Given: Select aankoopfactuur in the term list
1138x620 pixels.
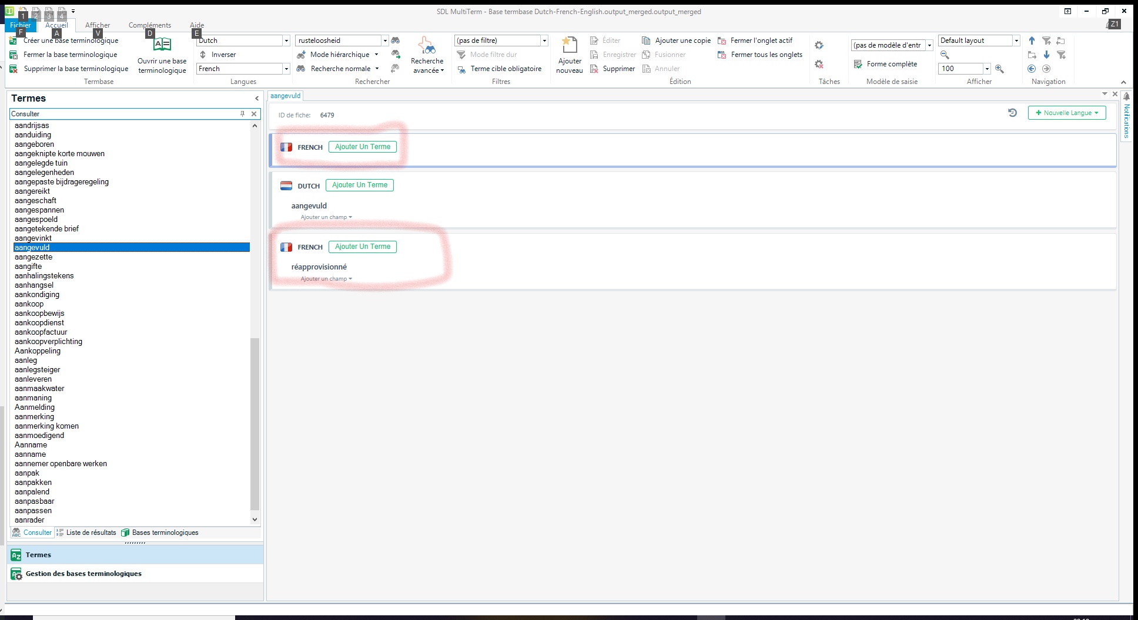Looking at the screenshot, I should [41, 332].
